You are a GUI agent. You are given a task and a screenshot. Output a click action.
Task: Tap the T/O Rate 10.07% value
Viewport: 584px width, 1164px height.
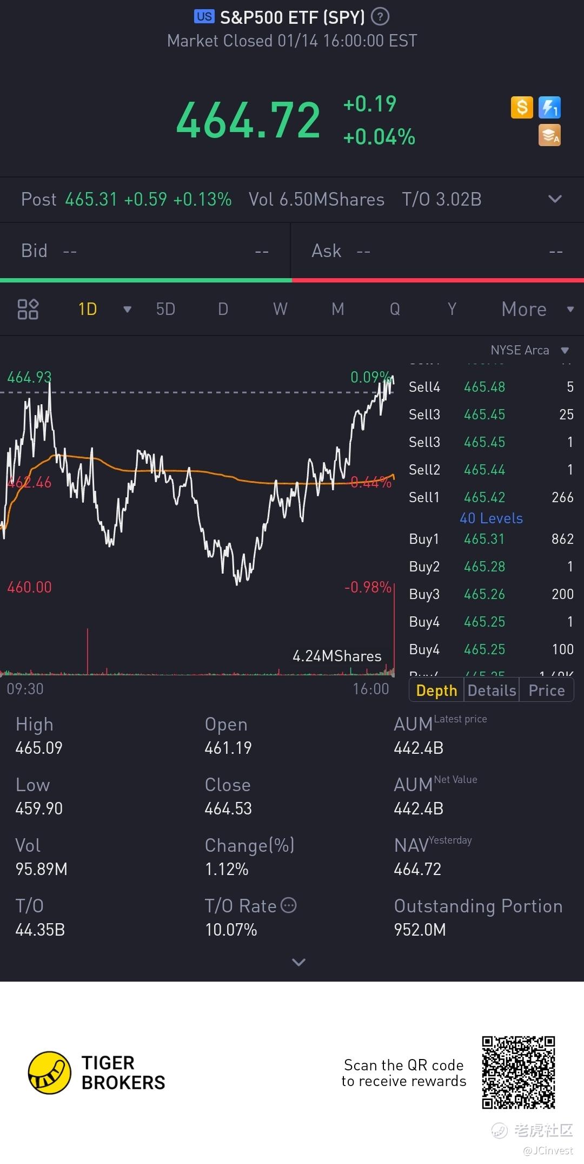click(x=231, y=930)
